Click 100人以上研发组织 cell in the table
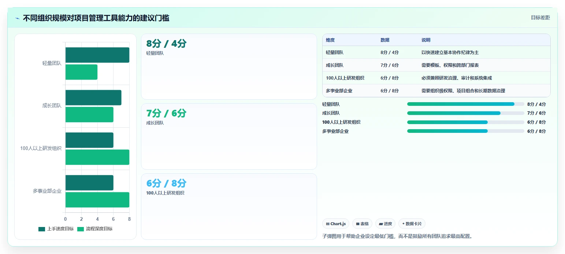Screen dimensions: 565x254 click(x=345, y=78)
